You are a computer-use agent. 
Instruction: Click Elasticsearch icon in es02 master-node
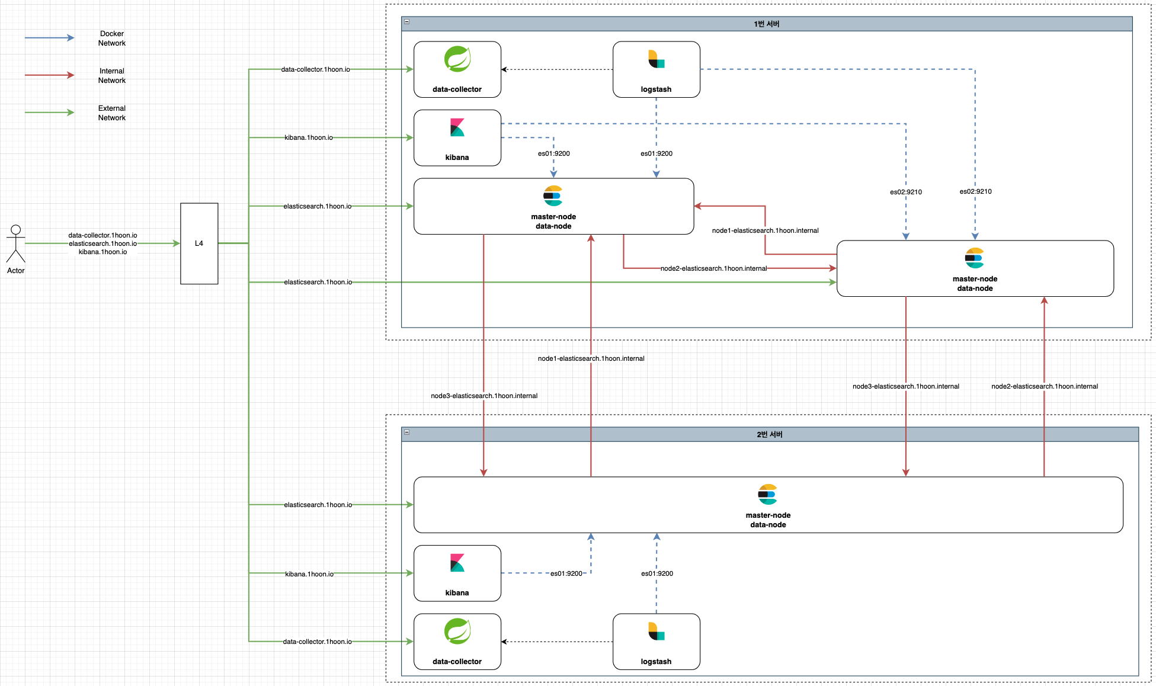[x=974, y=258]
